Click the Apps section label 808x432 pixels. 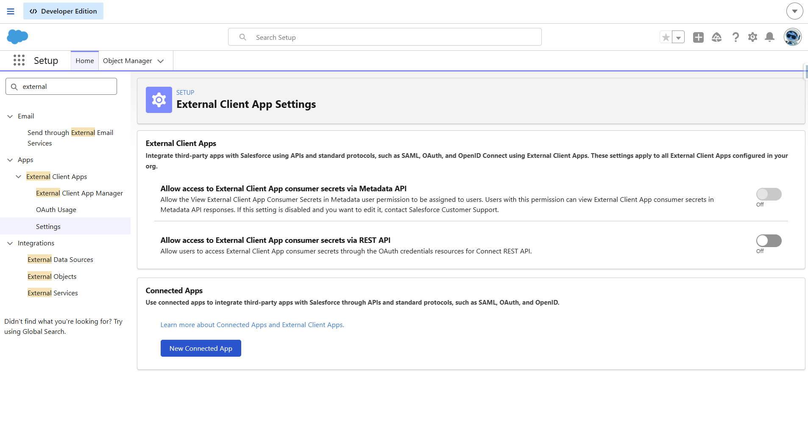[25, 160]
